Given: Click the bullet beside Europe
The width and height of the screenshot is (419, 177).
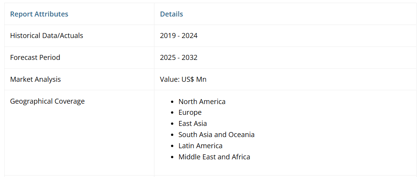Looking at the screenshot, I should point(173,113).
